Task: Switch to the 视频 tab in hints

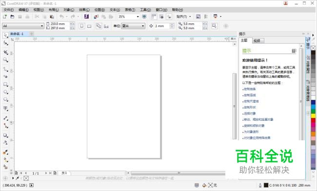Action: click(258, 41)
